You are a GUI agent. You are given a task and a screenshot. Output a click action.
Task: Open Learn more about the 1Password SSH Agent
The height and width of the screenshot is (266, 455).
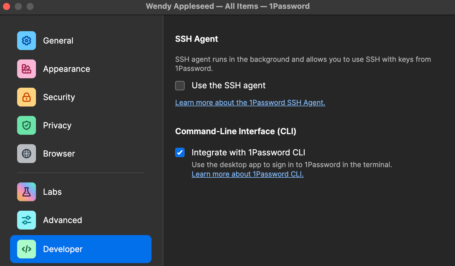click(x=250, y=102)
